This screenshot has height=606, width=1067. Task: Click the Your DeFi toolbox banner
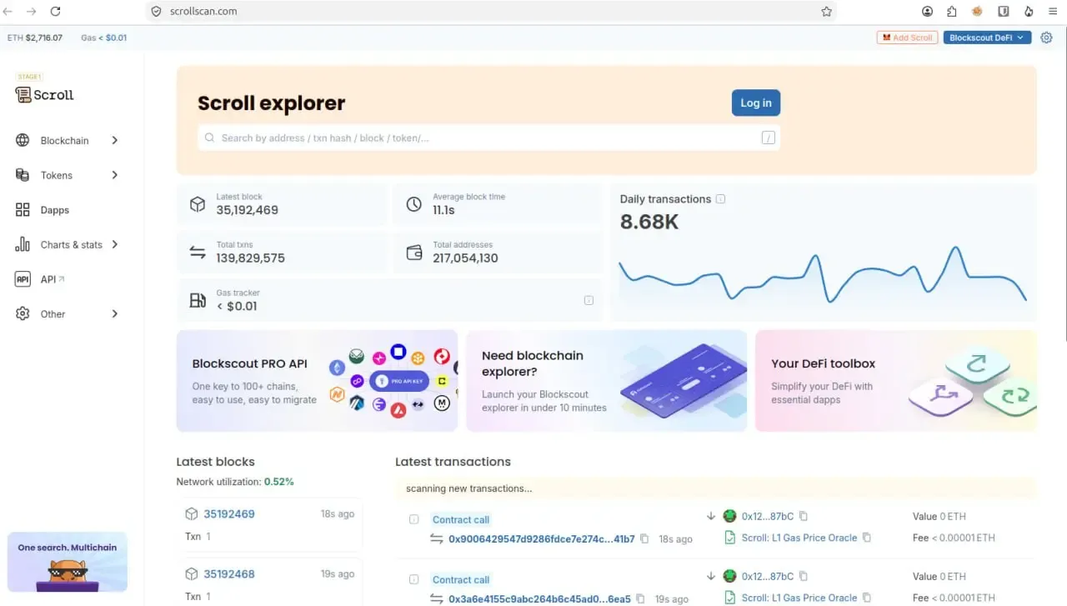896,381
